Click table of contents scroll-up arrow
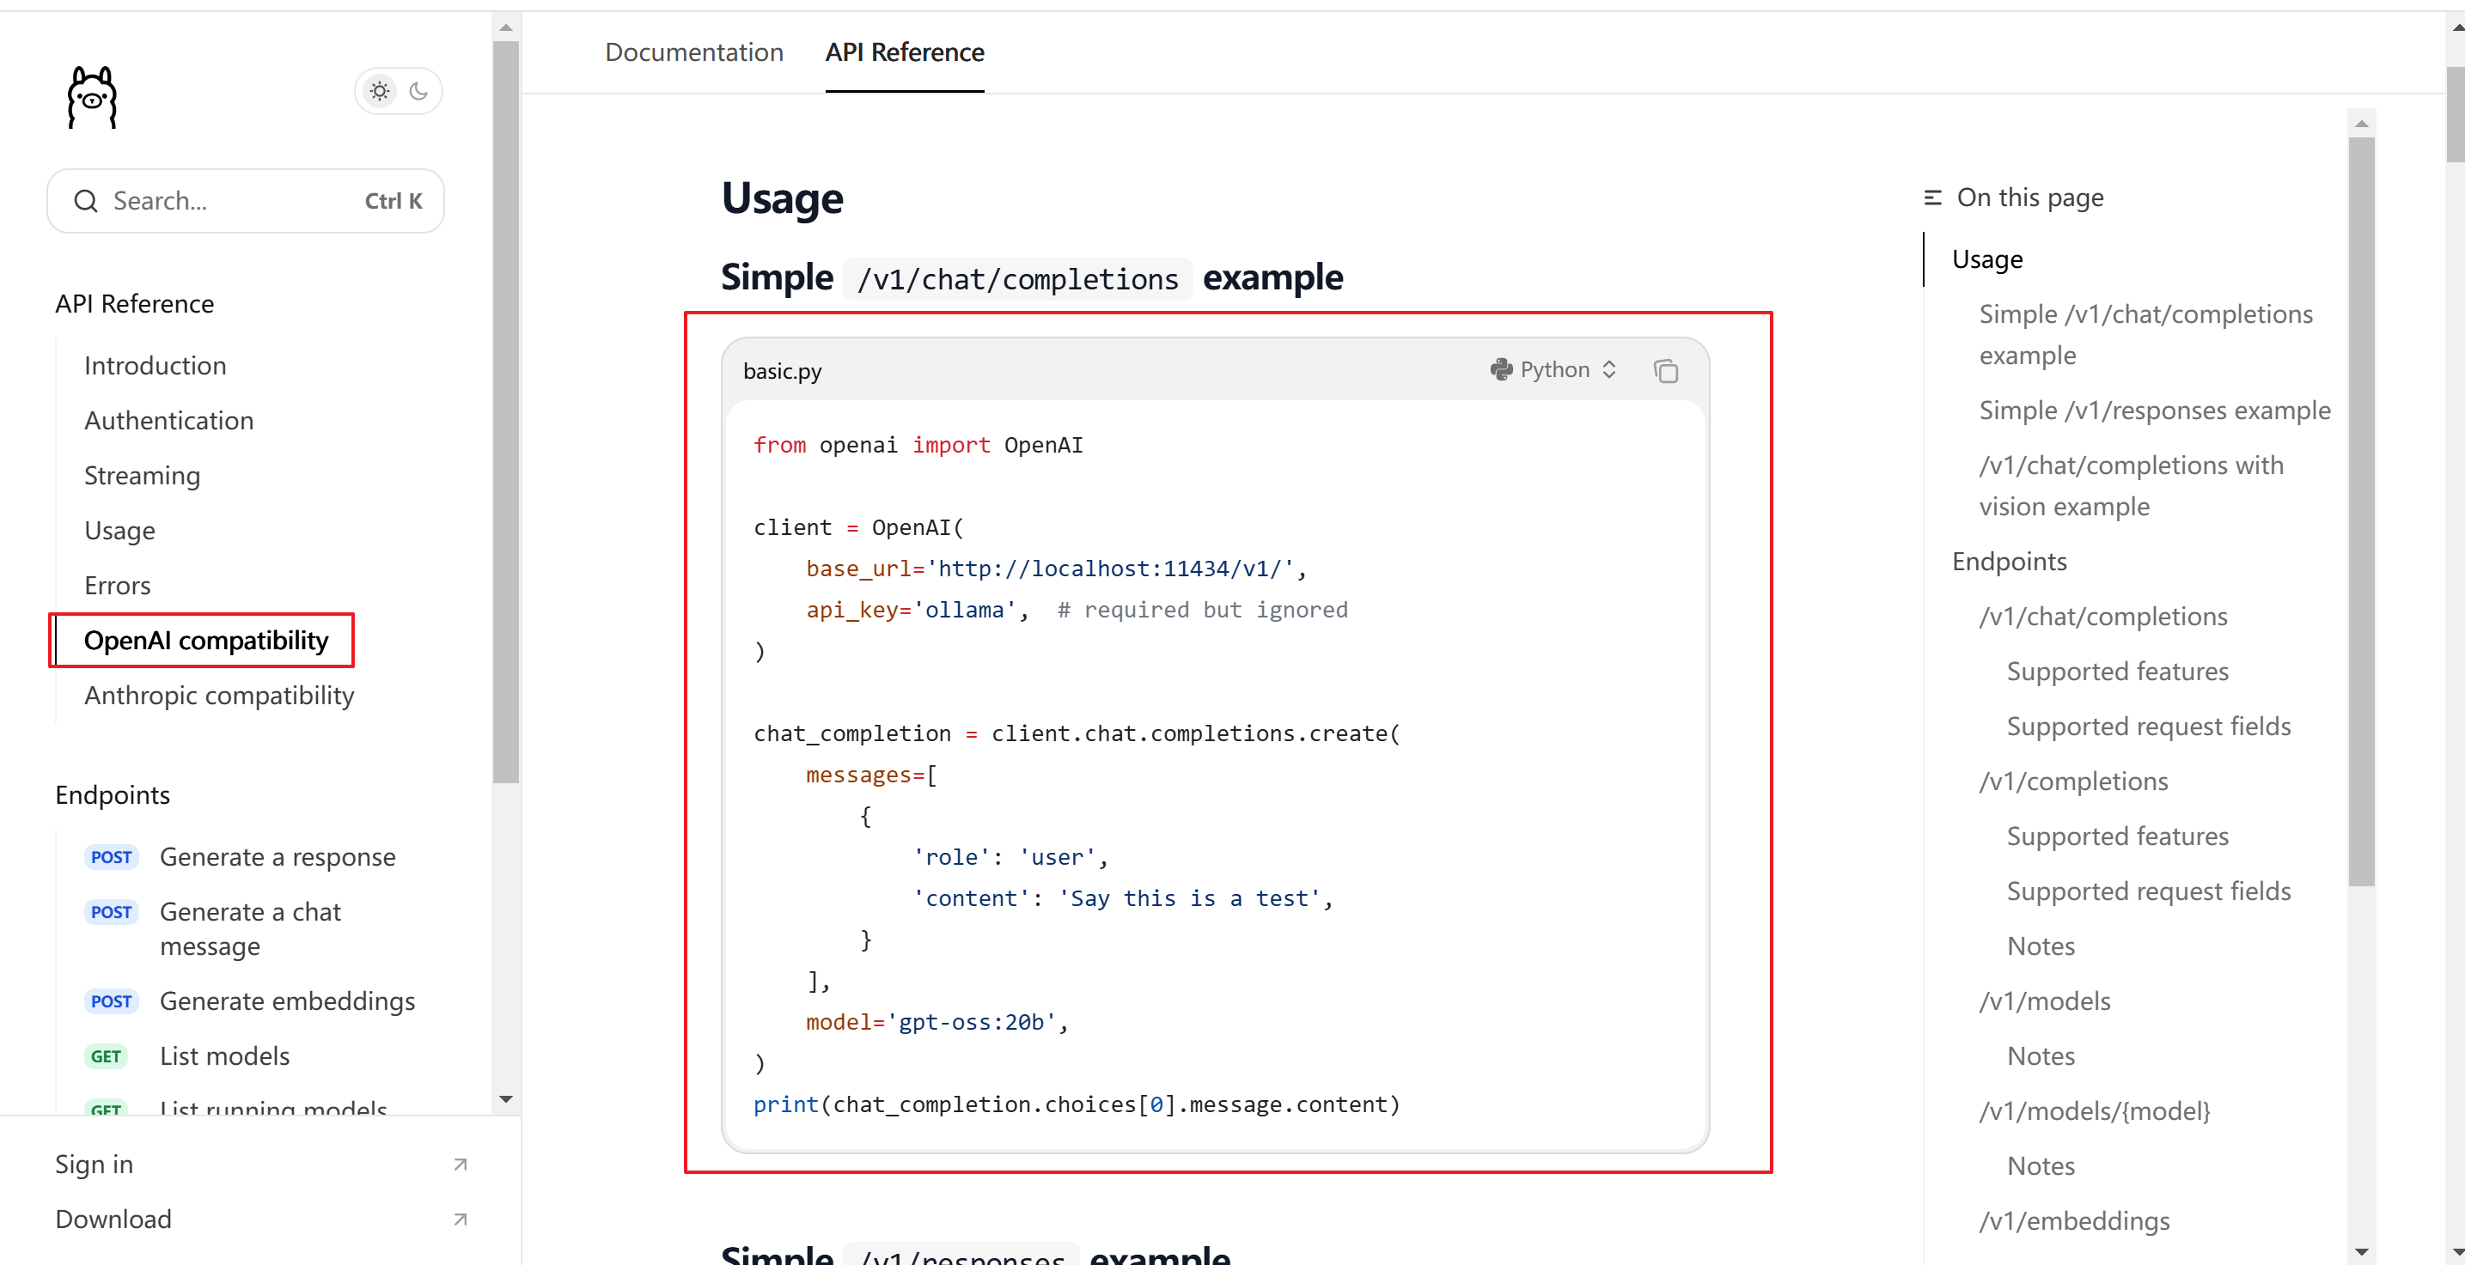This screenshot has width=2465, height=1265. (x=2361, y=124)
